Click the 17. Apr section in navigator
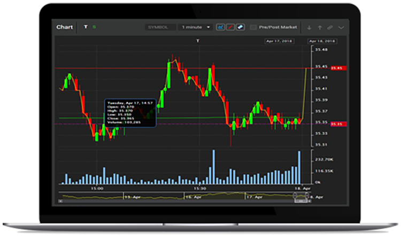The image size is (401, 239). coord(253,197)
